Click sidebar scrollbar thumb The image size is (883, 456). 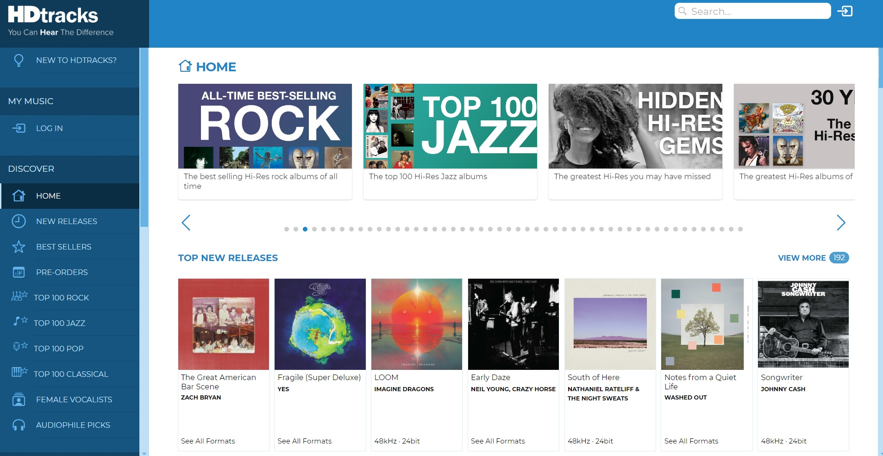(144, 137)
